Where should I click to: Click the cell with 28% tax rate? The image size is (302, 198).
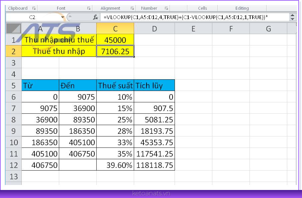click(115, 131)
